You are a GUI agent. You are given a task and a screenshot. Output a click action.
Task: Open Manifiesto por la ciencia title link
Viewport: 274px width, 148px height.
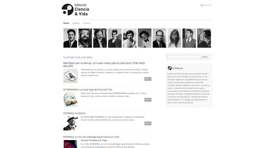pyautogui.click(x=104, y=65)
